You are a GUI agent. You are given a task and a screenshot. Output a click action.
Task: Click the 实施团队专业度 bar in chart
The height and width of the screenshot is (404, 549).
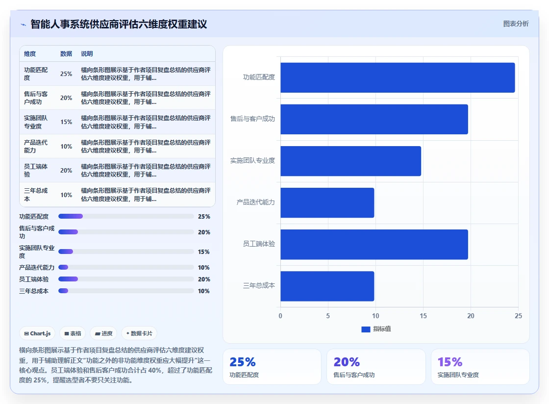point(350,161)
